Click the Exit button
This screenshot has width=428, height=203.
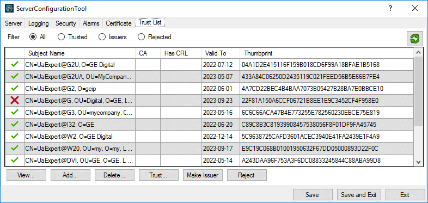click(x=405, y=195)
